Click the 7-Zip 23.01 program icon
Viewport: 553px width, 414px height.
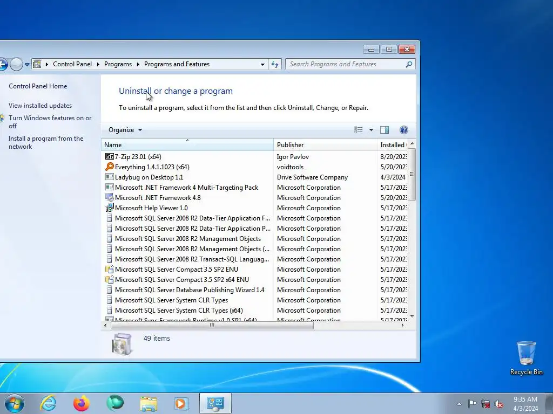[x=109, y=157]
